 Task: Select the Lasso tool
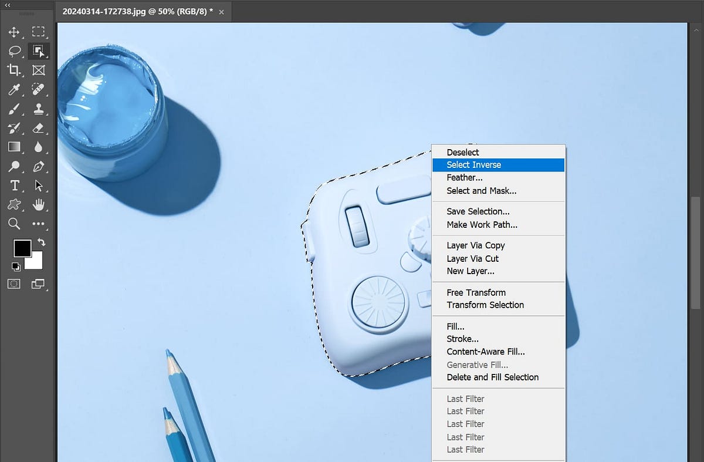(x=14, y=51)
